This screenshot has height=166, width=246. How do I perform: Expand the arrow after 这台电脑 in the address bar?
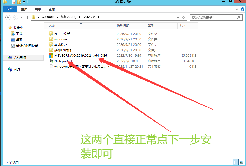coord(57,17)
